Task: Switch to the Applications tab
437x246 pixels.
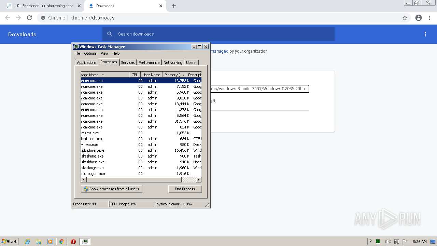Action: click(86, 63)
